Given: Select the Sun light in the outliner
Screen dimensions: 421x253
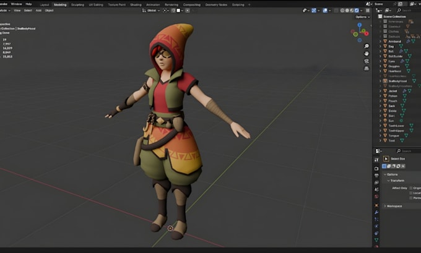Looking at the screenshot, I should [391, 121].
